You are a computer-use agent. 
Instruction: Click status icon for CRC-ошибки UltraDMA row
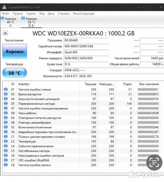(x=6, y=160)
